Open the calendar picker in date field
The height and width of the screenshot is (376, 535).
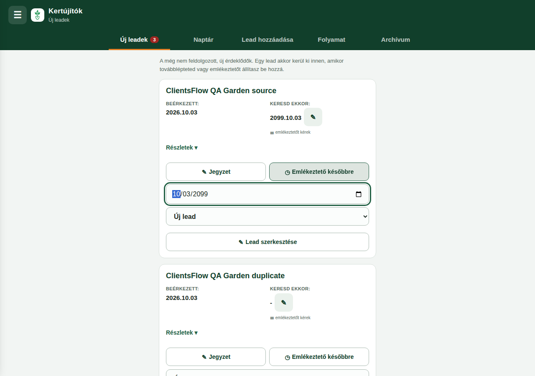pos(359,194)
